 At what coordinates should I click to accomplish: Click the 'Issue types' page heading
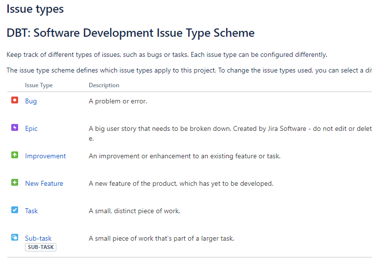pyautogui.click(x=35, y=9)
